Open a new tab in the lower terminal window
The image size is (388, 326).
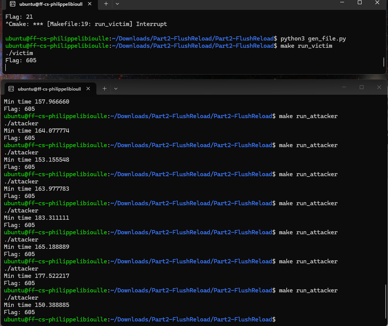[x=104, y=89]
